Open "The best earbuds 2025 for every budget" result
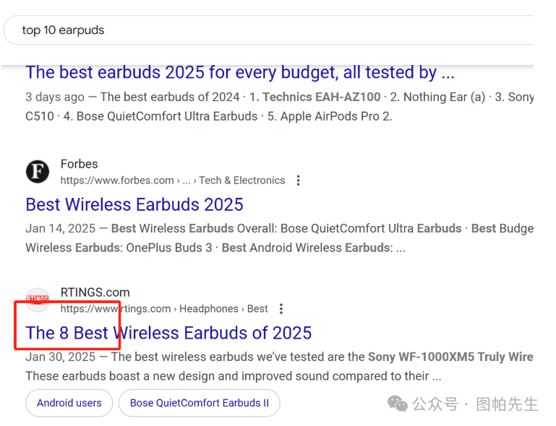This screenshot has width=556, height=426. tap(240, 73)
